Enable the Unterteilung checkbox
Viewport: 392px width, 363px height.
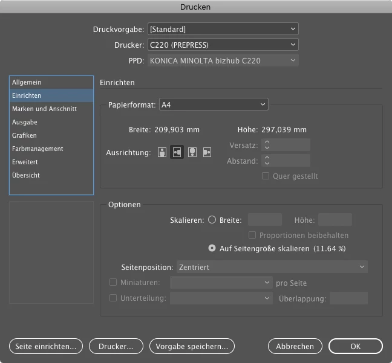click(x=113, y=298)
